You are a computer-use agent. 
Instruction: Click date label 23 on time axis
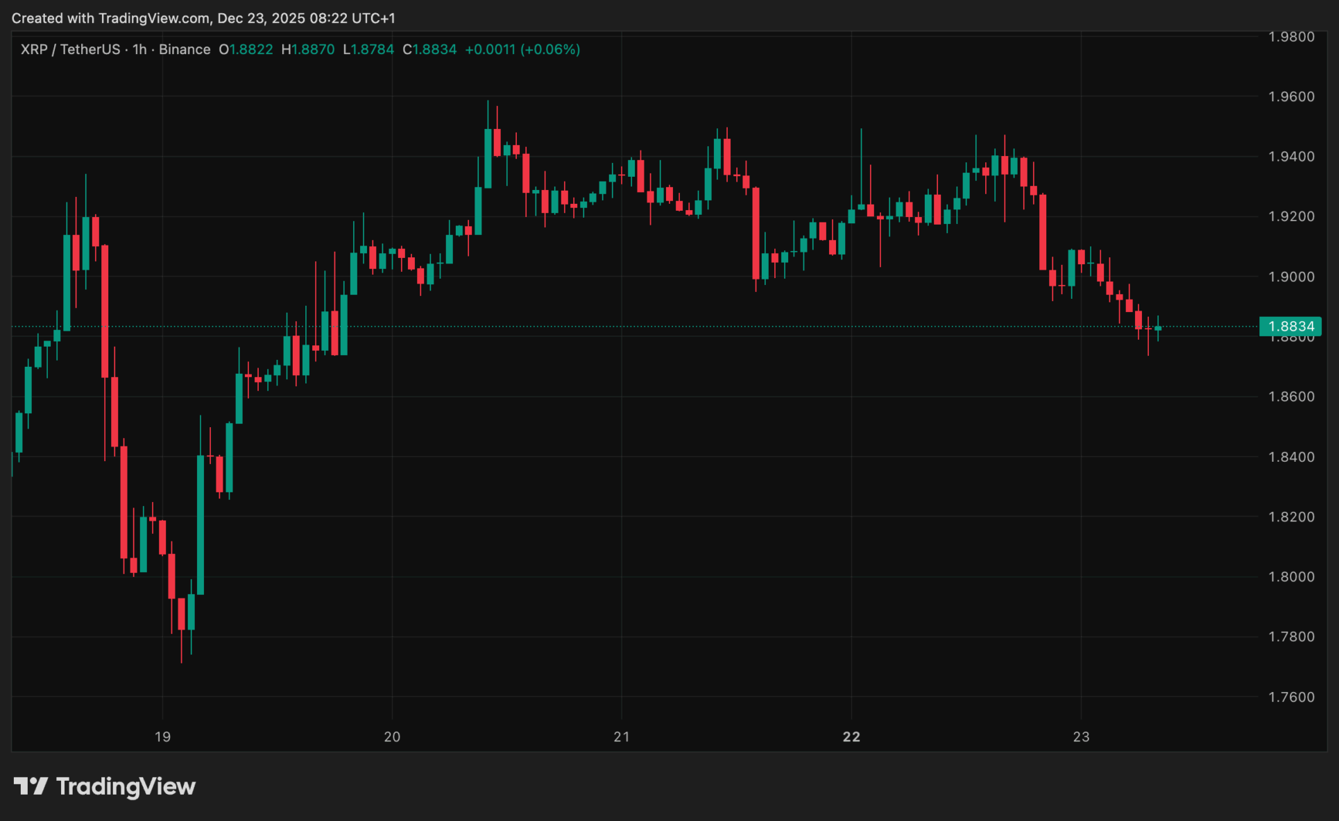click(x=1081, y=736)
